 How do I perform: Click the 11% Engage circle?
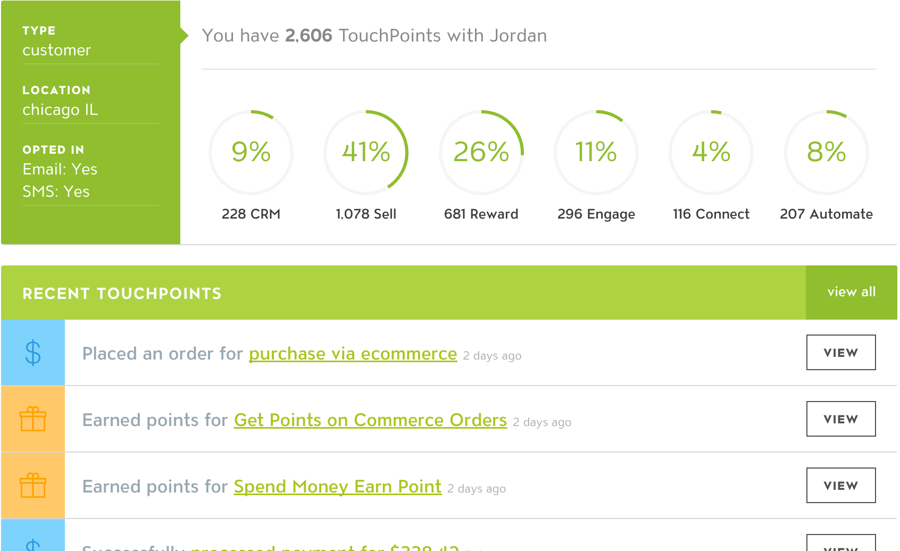click(596, 153)
